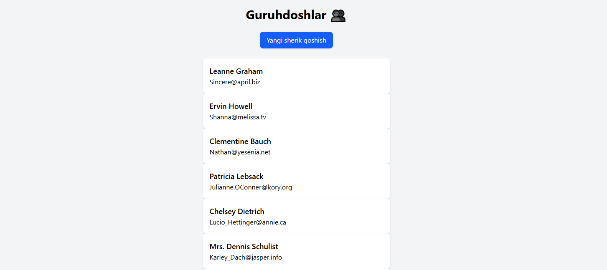Click the Lucio_Hettinger@annie.ca email address

pos(248,222)
